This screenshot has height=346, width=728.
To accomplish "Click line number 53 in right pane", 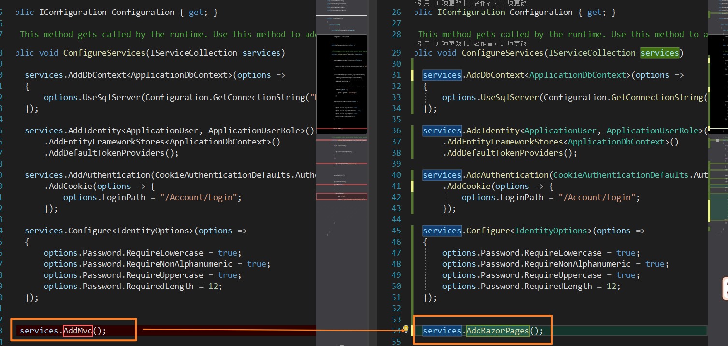I will pos(396,319).
